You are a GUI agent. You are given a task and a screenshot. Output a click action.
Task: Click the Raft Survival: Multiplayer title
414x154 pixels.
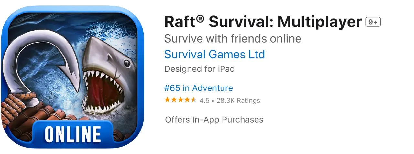(x=263, y=22)
